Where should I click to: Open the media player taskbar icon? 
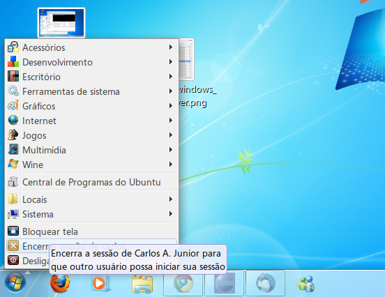tap(100, 283)
